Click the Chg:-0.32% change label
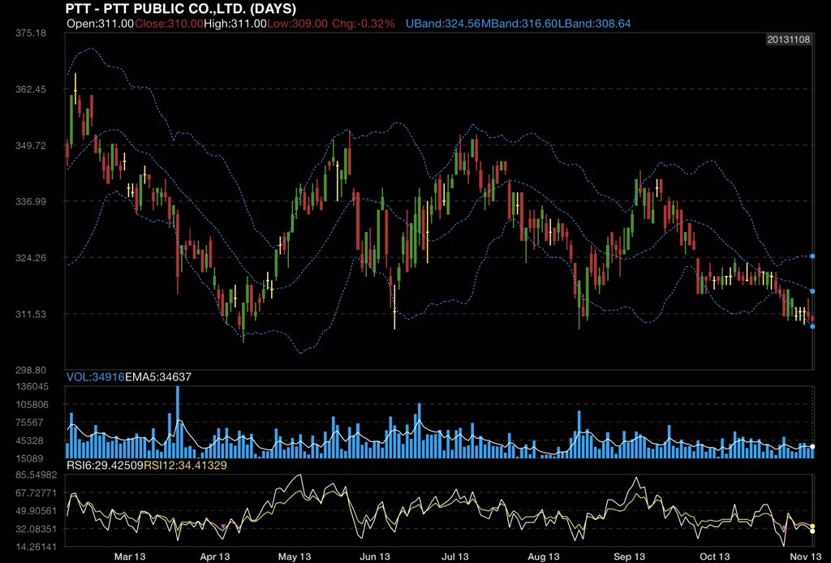Screen dimensions: 831x563 pos(364,24)
